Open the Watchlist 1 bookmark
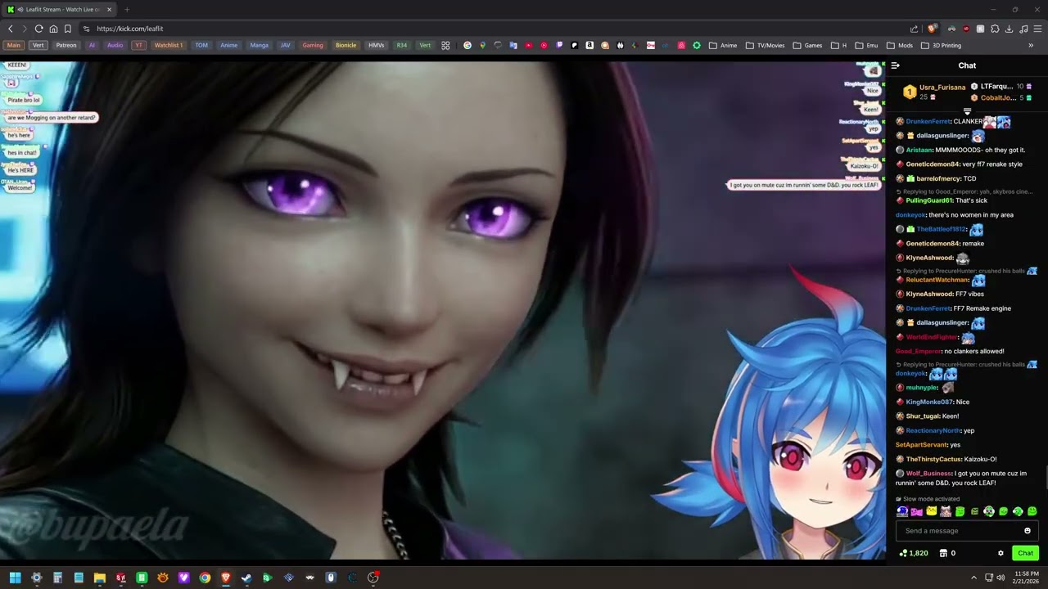Viewport: 1048px width, 589px height. pos(169,46)
